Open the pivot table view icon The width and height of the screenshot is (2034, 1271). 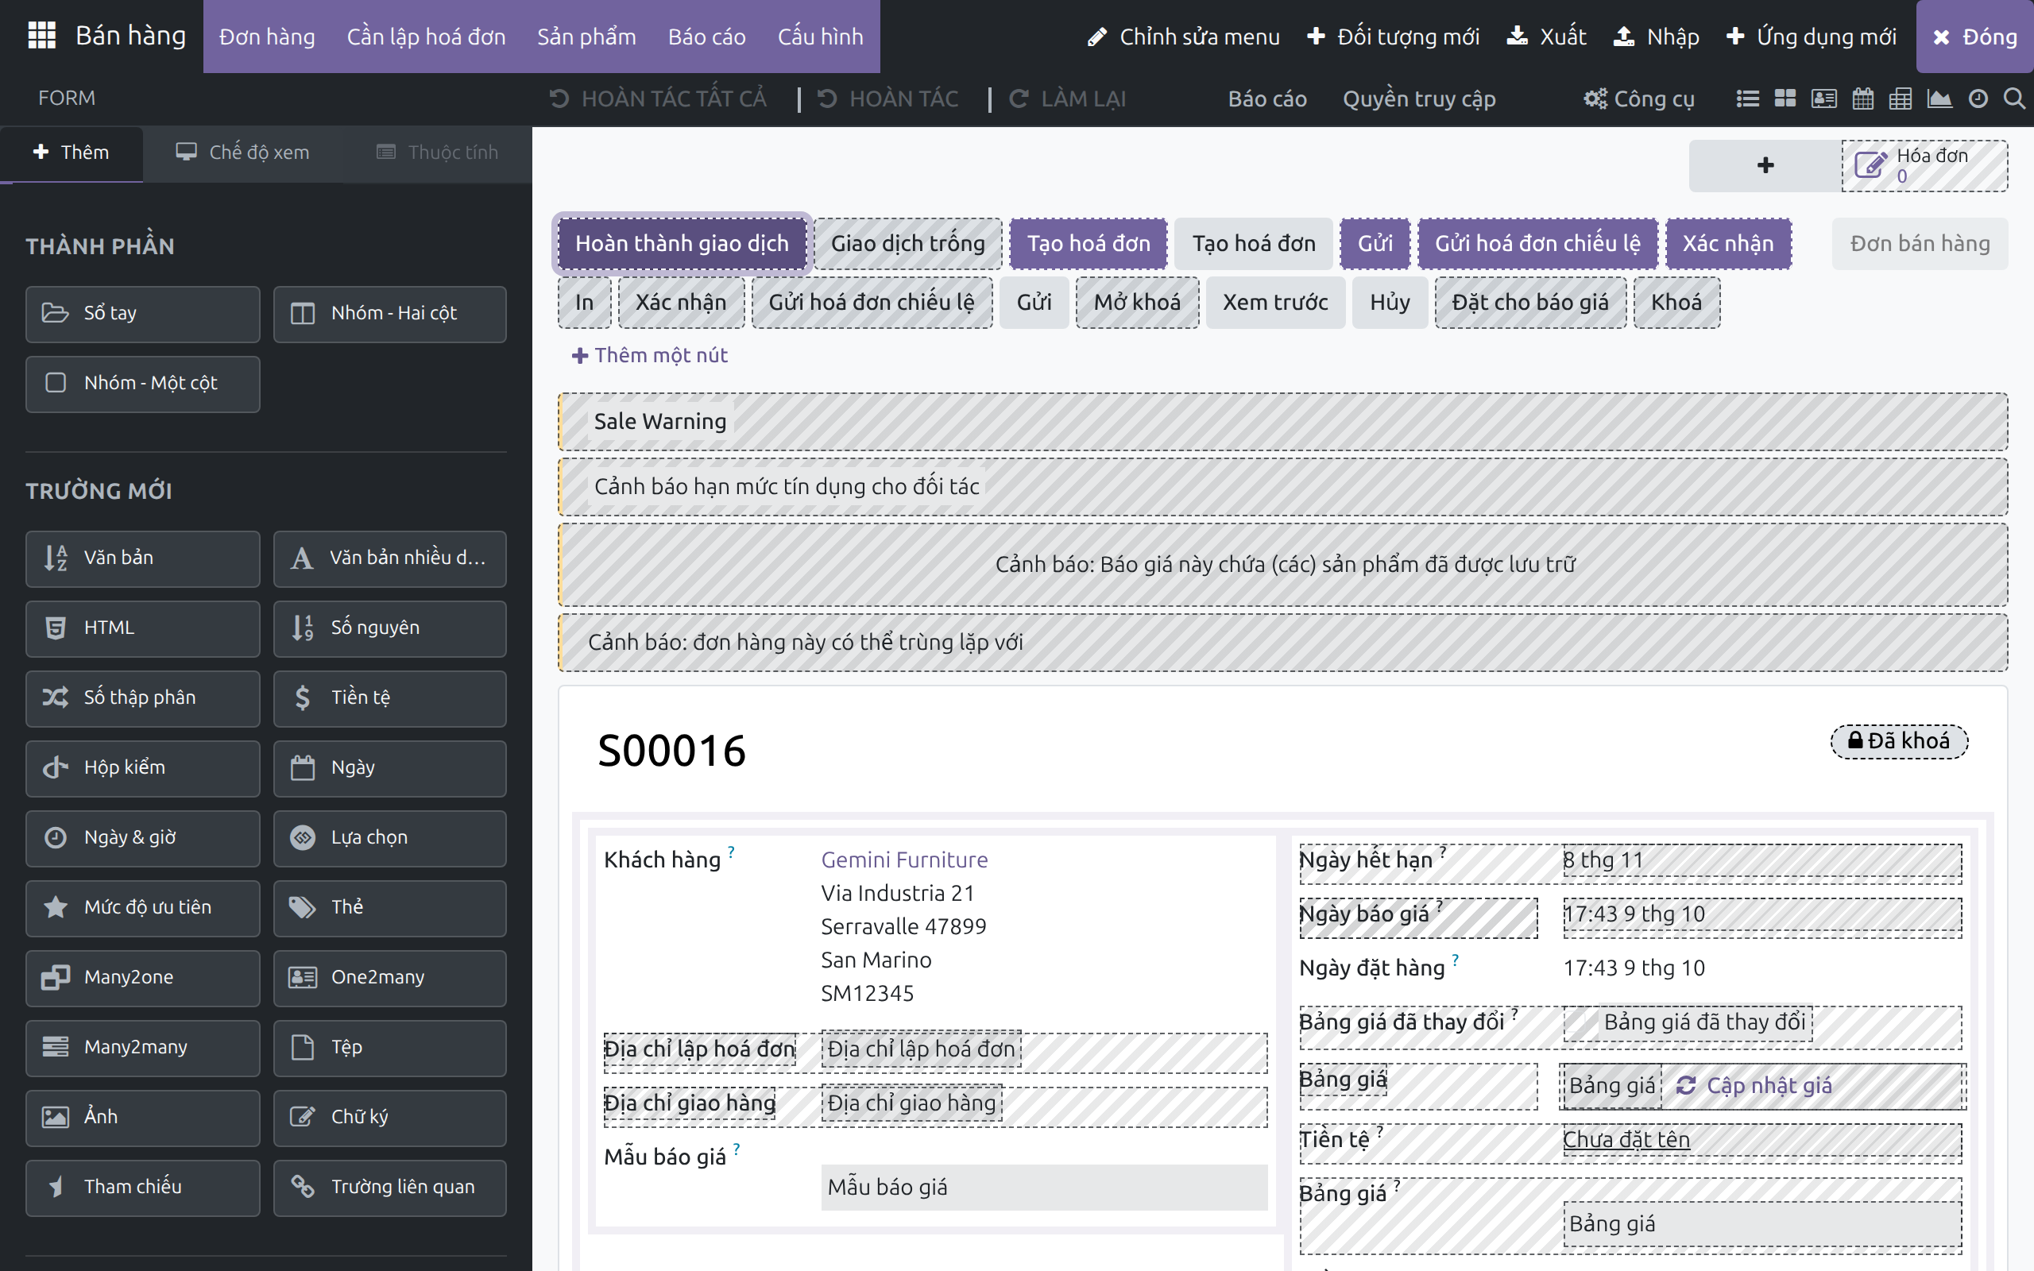(x=1901, y=99)
